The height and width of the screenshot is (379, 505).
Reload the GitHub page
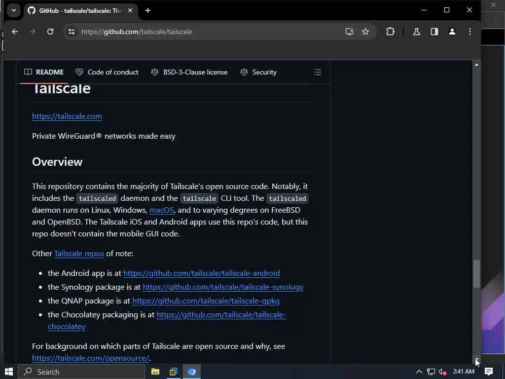[50, 32]
